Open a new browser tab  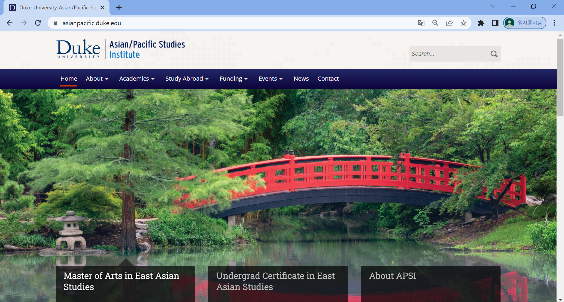pos(119,8)
